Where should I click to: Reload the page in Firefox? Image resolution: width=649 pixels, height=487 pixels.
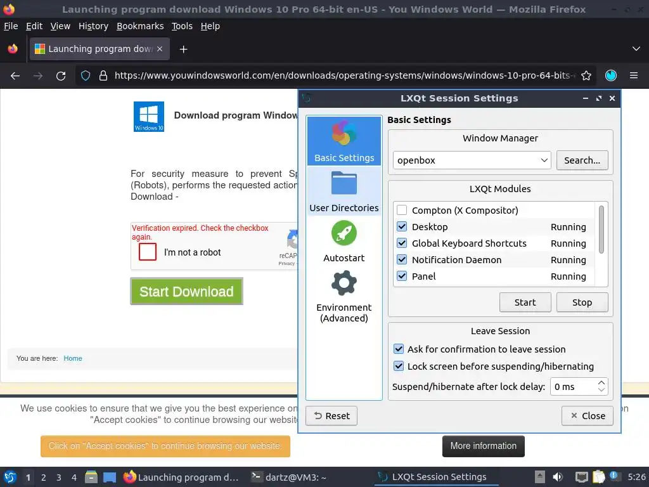pyautogui.click(x=61, y=76)
